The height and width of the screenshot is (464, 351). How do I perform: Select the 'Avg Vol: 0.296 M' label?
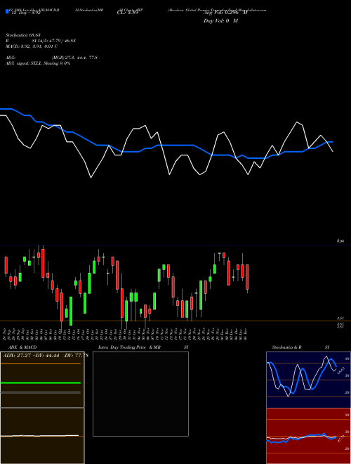(x=225, y=13)
